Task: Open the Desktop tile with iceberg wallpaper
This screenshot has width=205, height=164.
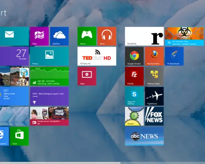Action: tap(14, 116)
